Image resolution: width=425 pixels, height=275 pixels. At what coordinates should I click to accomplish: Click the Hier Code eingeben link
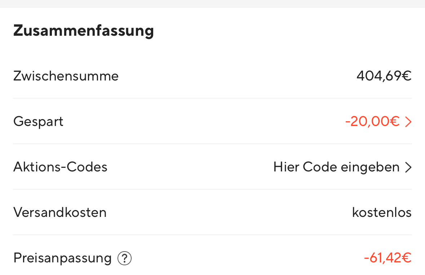click(336, 167)
